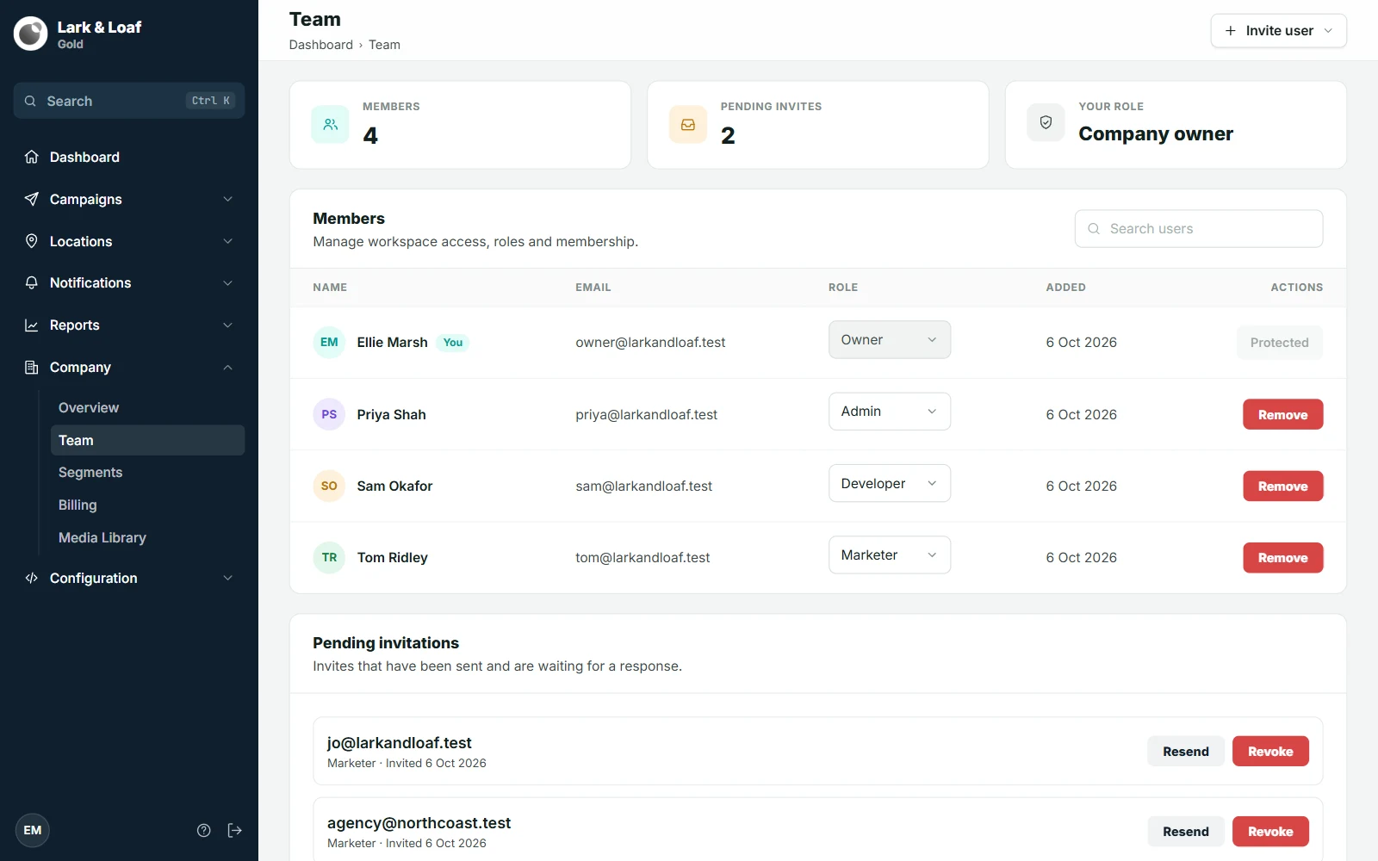Click the Reports chart icon
Image resolution: width=1378 pixels, height=861 pixels.
pos(32,325)
